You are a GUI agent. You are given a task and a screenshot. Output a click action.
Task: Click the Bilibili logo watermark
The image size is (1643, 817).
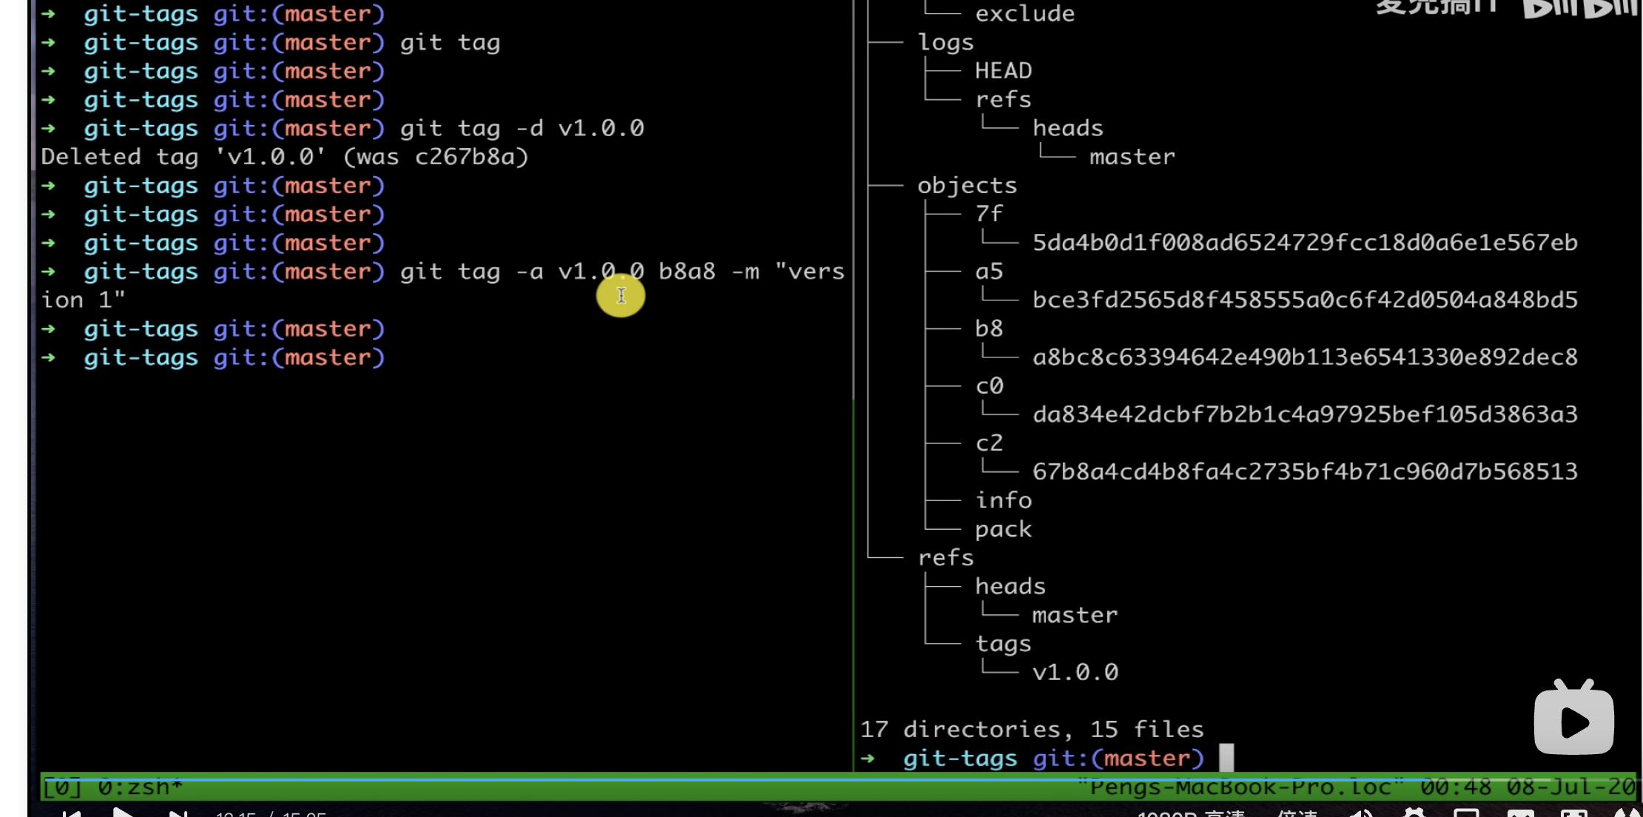(1579, 9)
